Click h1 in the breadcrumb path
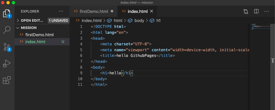 [158, 21]
